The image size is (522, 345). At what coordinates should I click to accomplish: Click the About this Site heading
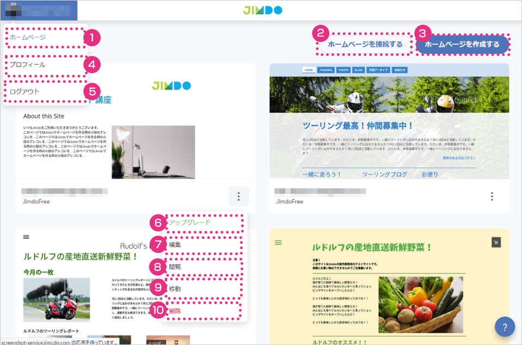pos(43,116)
